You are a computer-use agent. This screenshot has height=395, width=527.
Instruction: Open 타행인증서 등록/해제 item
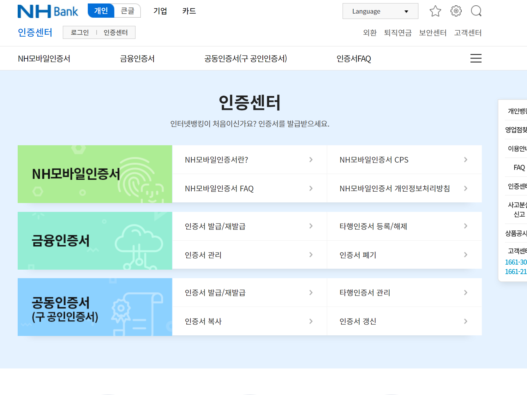pos(404,226)
